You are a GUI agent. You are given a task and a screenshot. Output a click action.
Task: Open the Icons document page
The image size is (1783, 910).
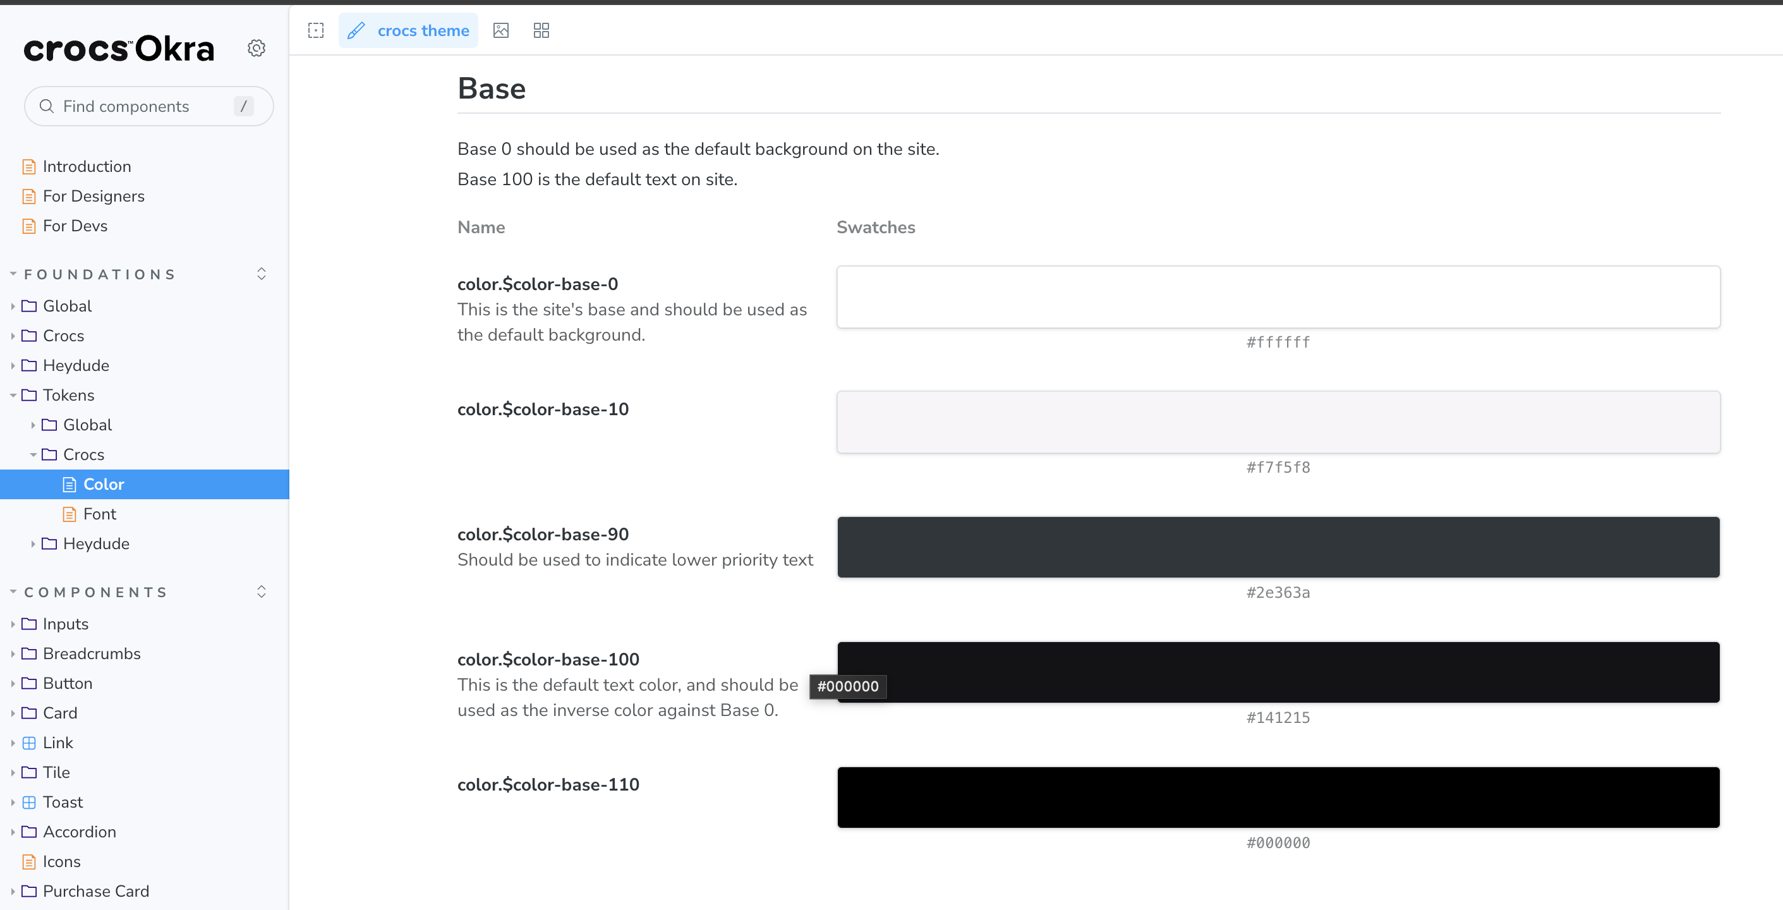click(61, 861)
